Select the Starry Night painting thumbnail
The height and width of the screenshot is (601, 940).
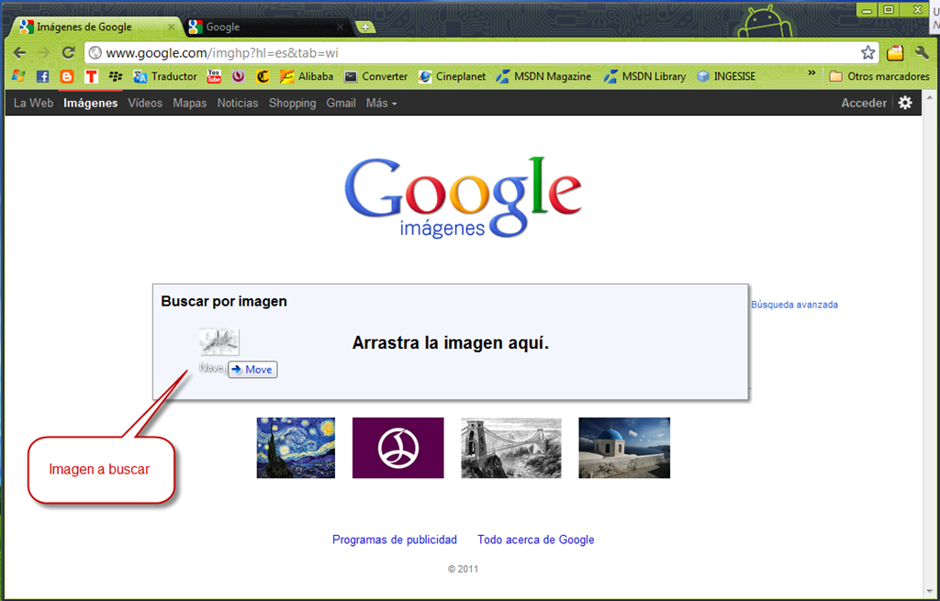point(296,448)
